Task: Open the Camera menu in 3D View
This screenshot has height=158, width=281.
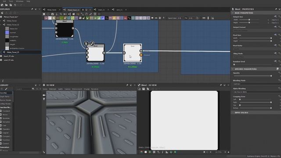Action: [67, 89]
